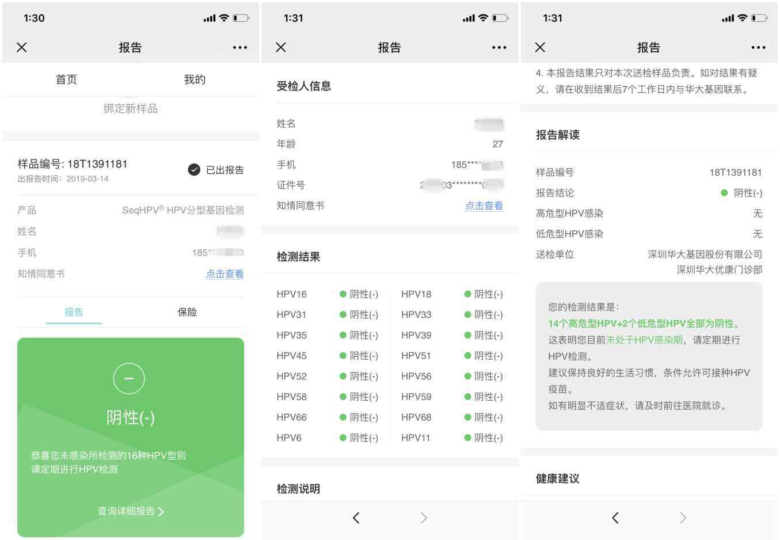This screenshot has height=540, width=780.
Task: Click the HPV39 result row
Action: tap(452, 335)
